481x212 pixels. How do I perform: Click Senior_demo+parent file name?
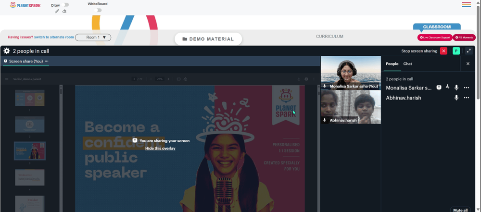click(27, 79)
